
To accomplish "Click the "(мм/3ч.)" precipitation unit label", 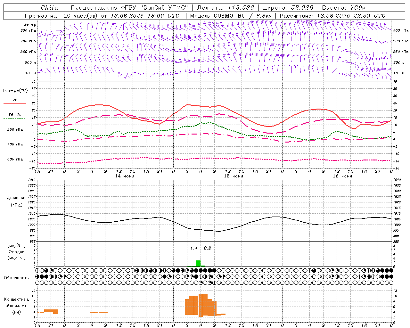I will click(17, 246).
